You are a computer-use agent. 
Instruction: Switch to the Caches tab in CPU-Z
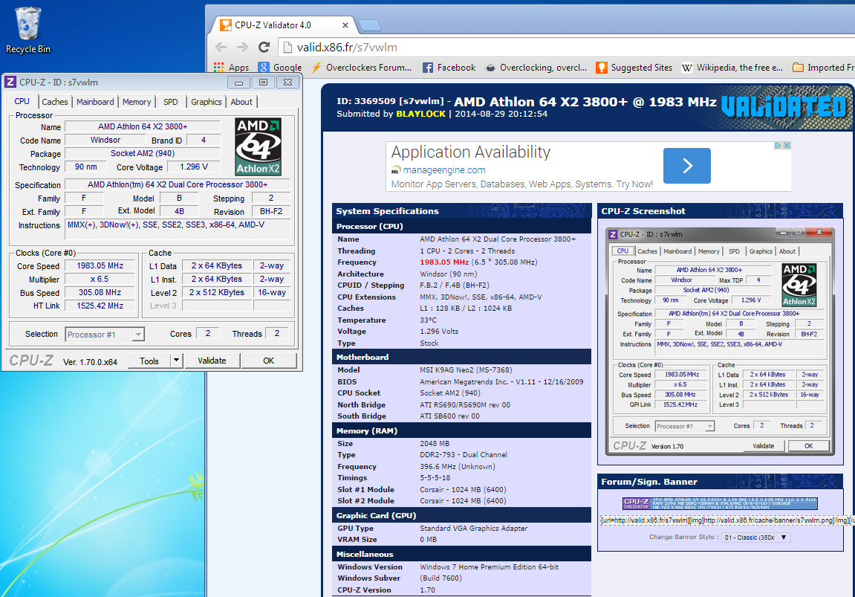(x=54, y=102)
